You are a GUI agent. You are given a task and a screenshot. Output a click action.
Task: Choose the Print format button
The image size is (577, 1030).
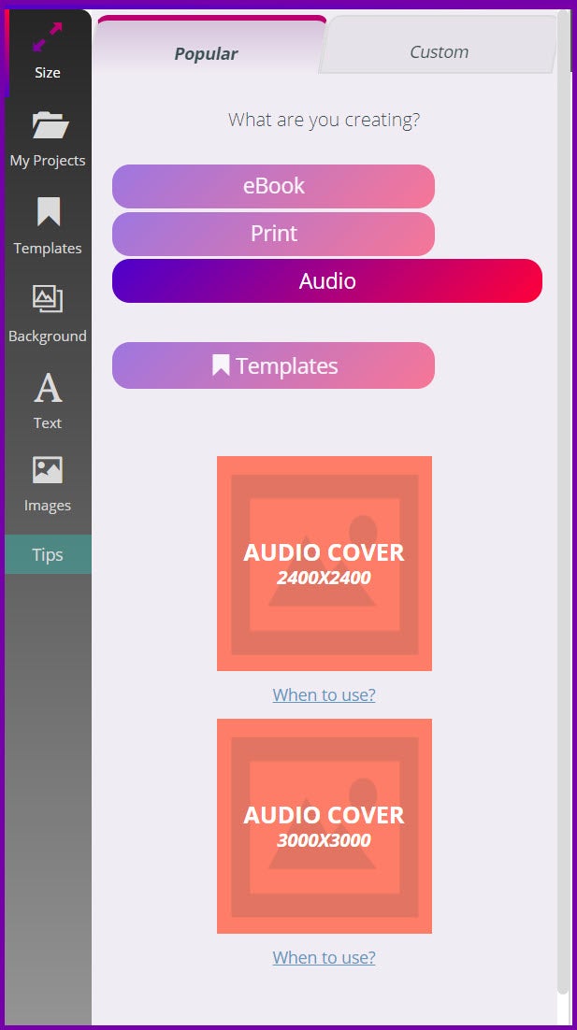[273, 234]
